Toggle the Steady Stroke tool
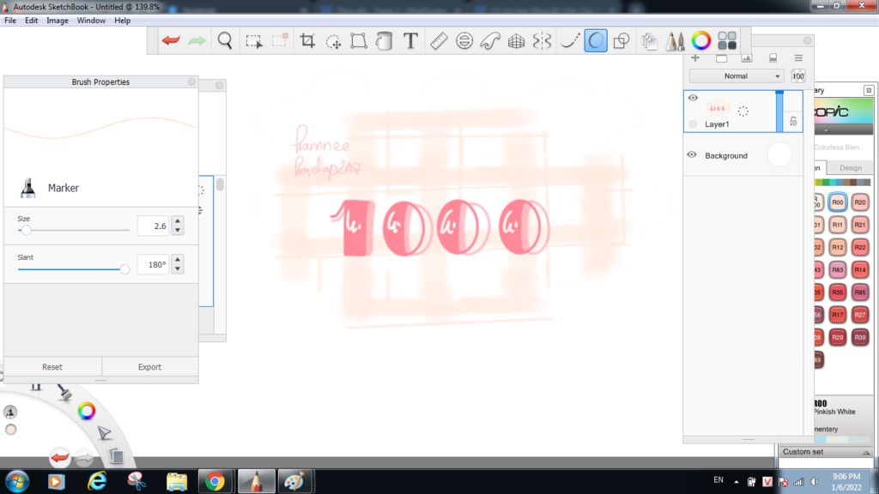Viewport: 879px width, 494px height. tap(570, 41)
